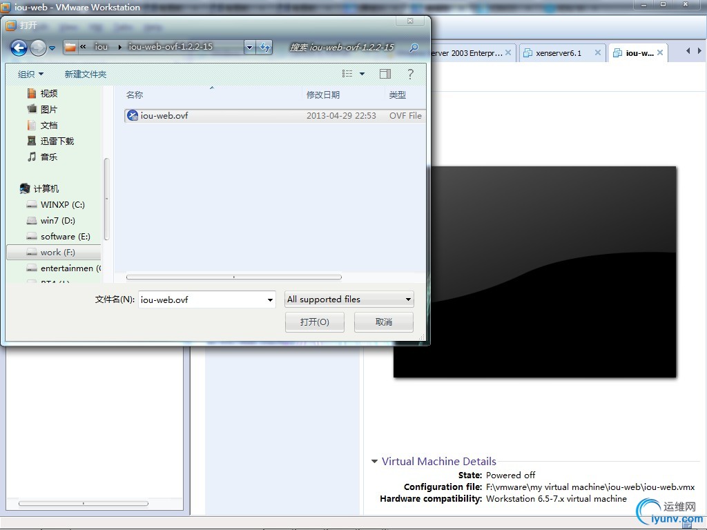This screenshot has width=707, height=530.
Task: Change view with the view mode icon
Action: tap(347, 73)
